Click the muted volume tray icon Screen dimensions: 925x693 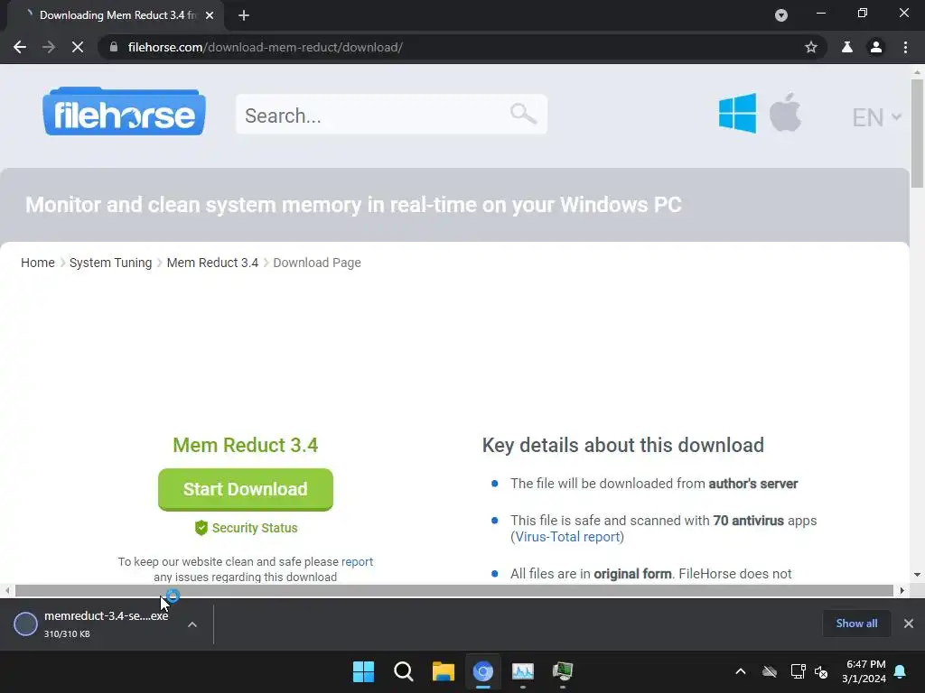coord(820,671)
